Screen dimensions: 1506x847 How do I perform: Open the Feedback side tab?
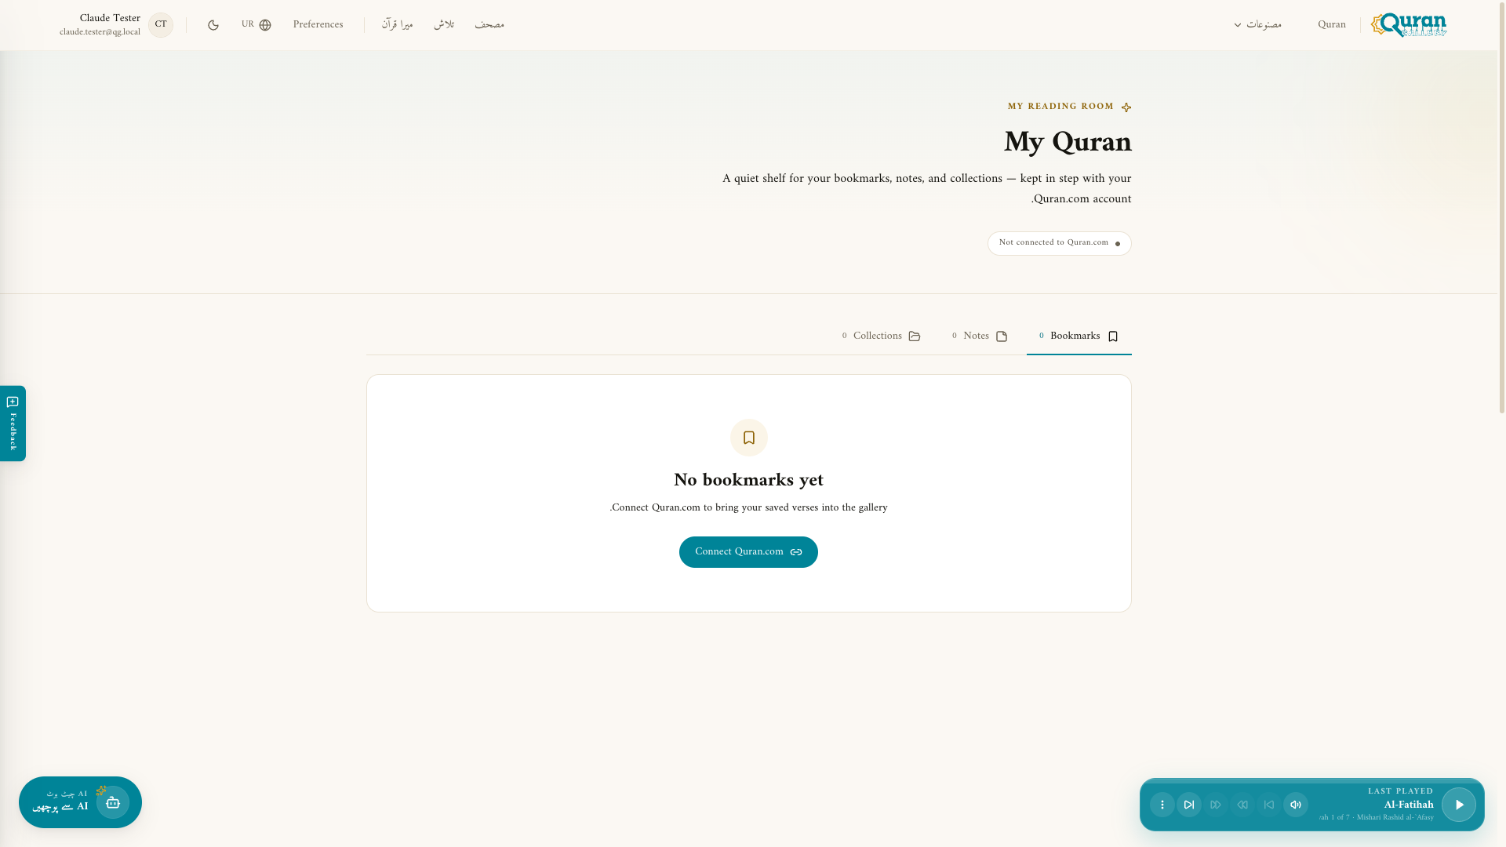click(x=13, y=423)
